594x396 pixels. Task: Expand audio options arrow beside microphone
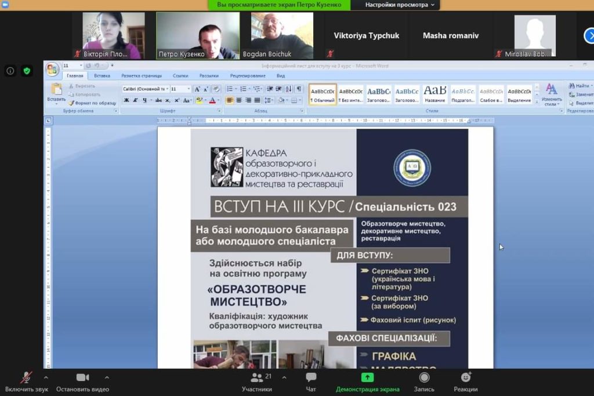click(46, 377)
